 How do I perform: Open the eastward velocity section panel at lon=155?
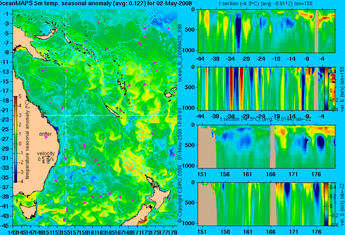pos(267,88)
